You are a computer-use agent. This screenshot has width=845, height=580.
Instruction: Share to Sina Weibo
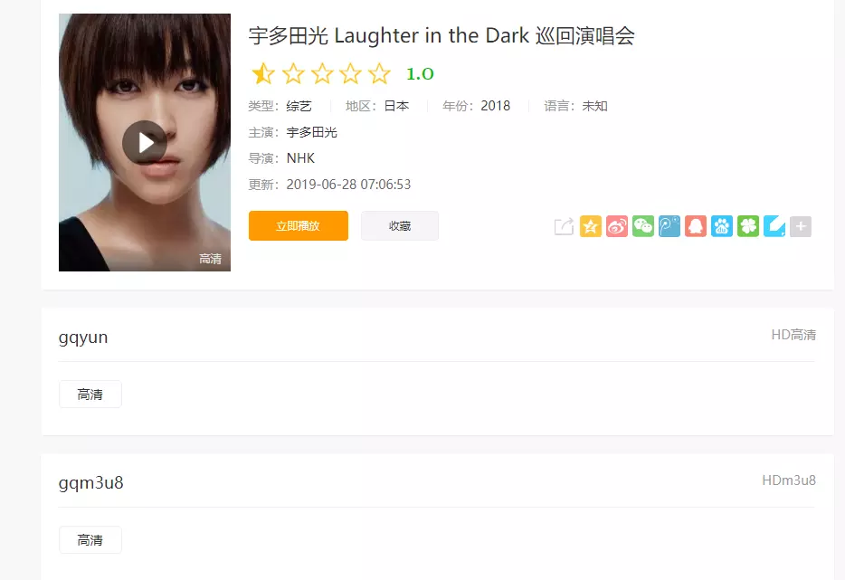(616, 226)
